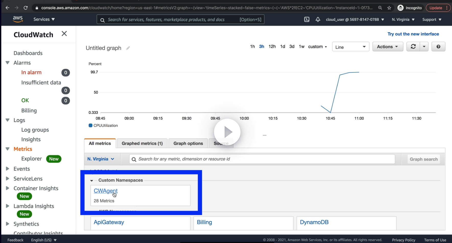Open Log groups
452x243 pixels.
point(35,130)
